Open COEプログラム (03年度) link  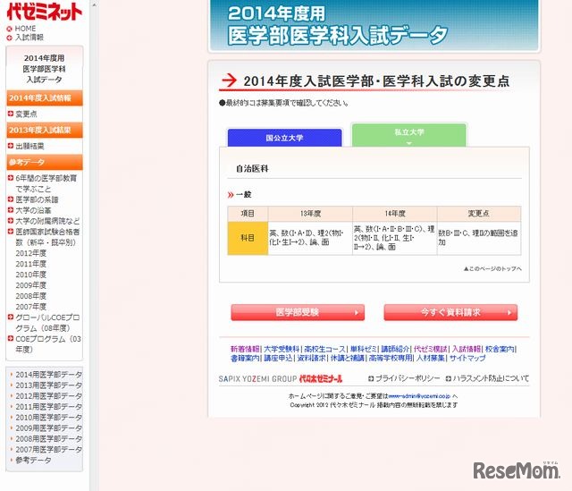[48, 344]
